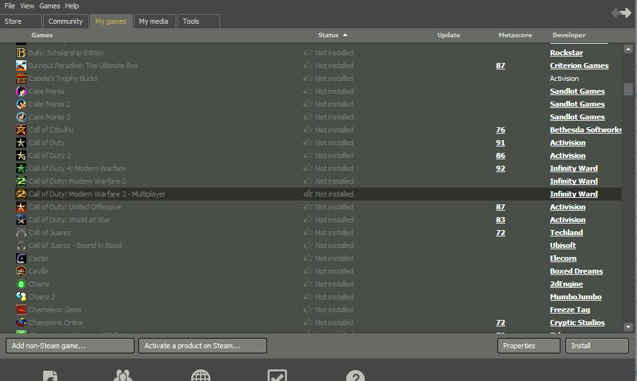
Task: Open the Friends people icon in bottom bar
Action: point(123,375)
